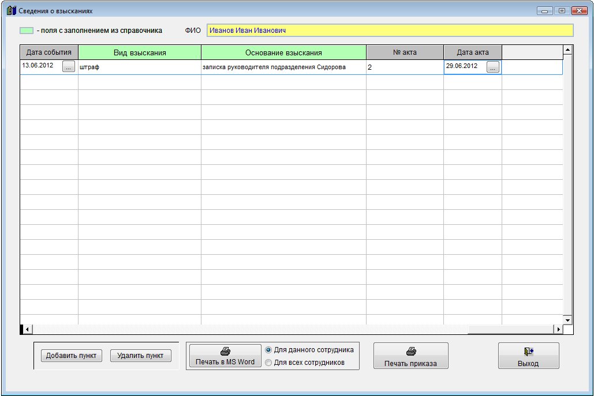594x396 pixels.
Task: Click the printer icon on Печать приказа
Action: [411, 352]
